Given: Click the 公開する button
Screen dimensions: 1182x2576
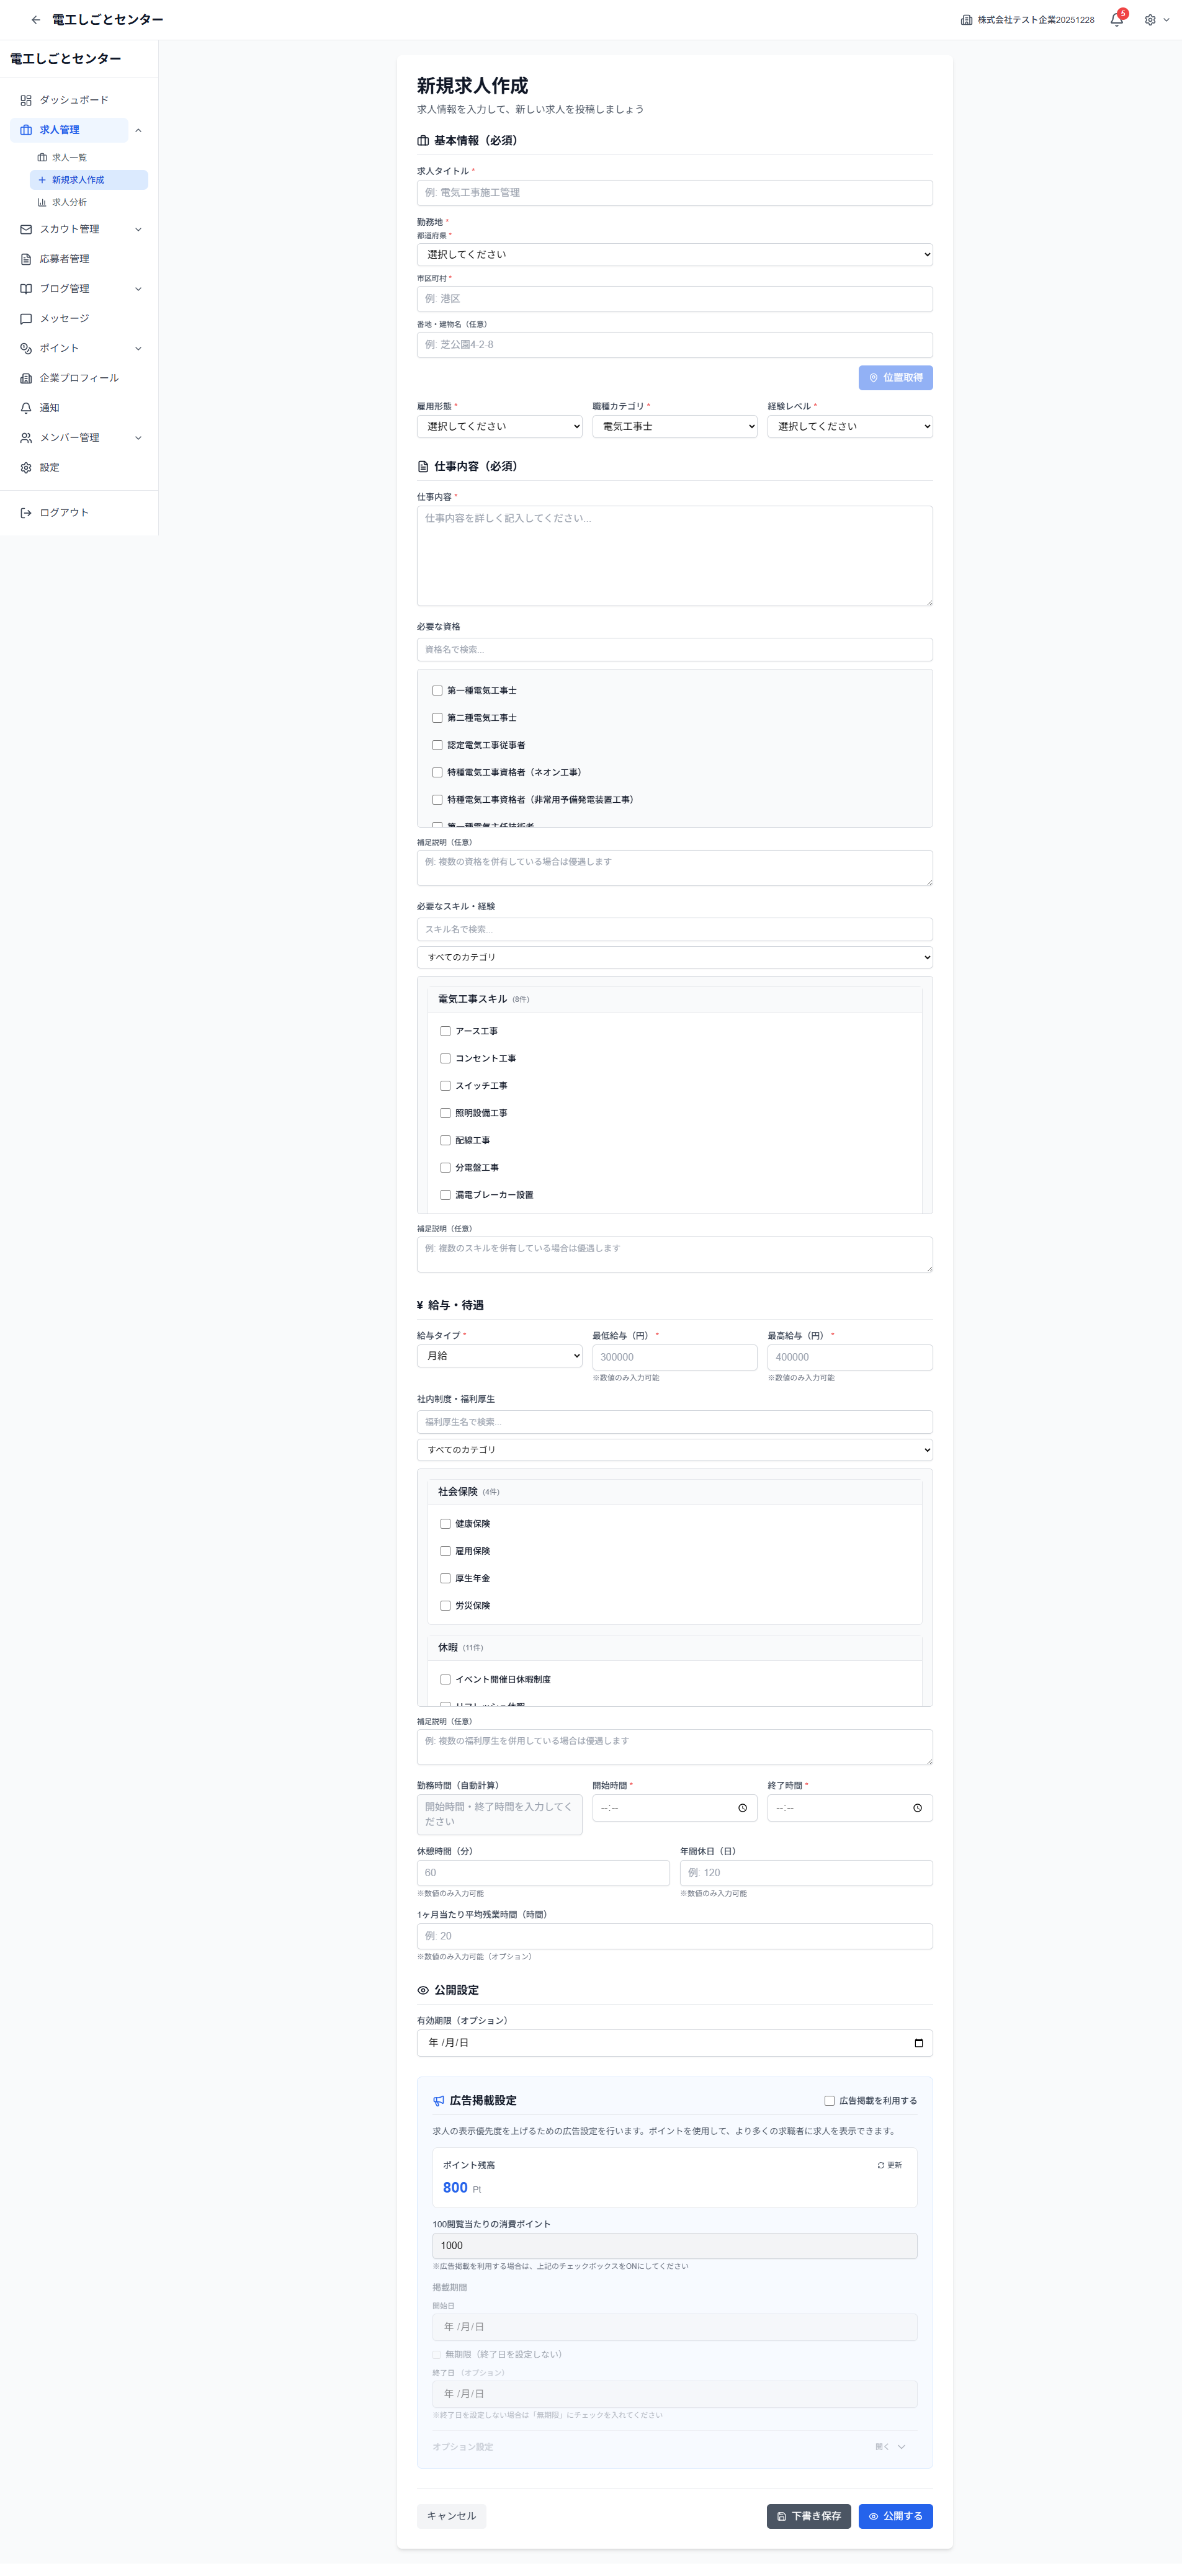Looking at the screenshot, I should click(895, 2516).
